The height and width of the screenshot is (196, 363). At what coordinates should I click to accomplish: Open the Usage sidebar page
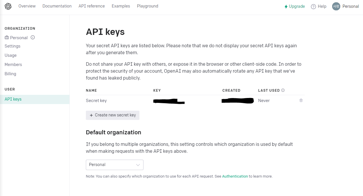coord(11,55)
